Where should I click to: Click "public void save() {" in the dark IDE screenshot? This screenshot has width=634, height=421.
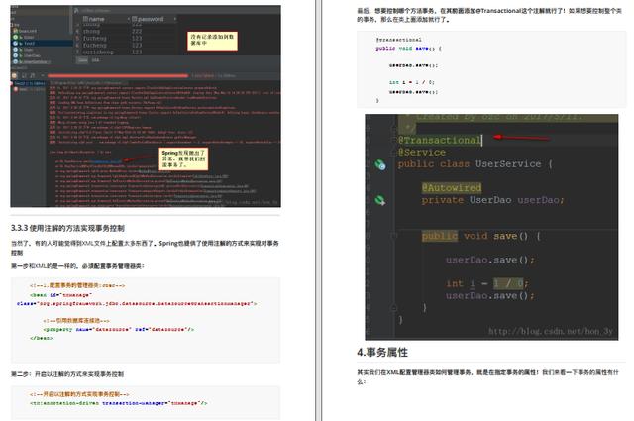[481, 236]
